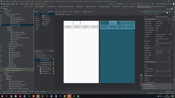Open Palette panel gear settings
175x98 pixels.
pyautogui.click(x=51, y=12)
